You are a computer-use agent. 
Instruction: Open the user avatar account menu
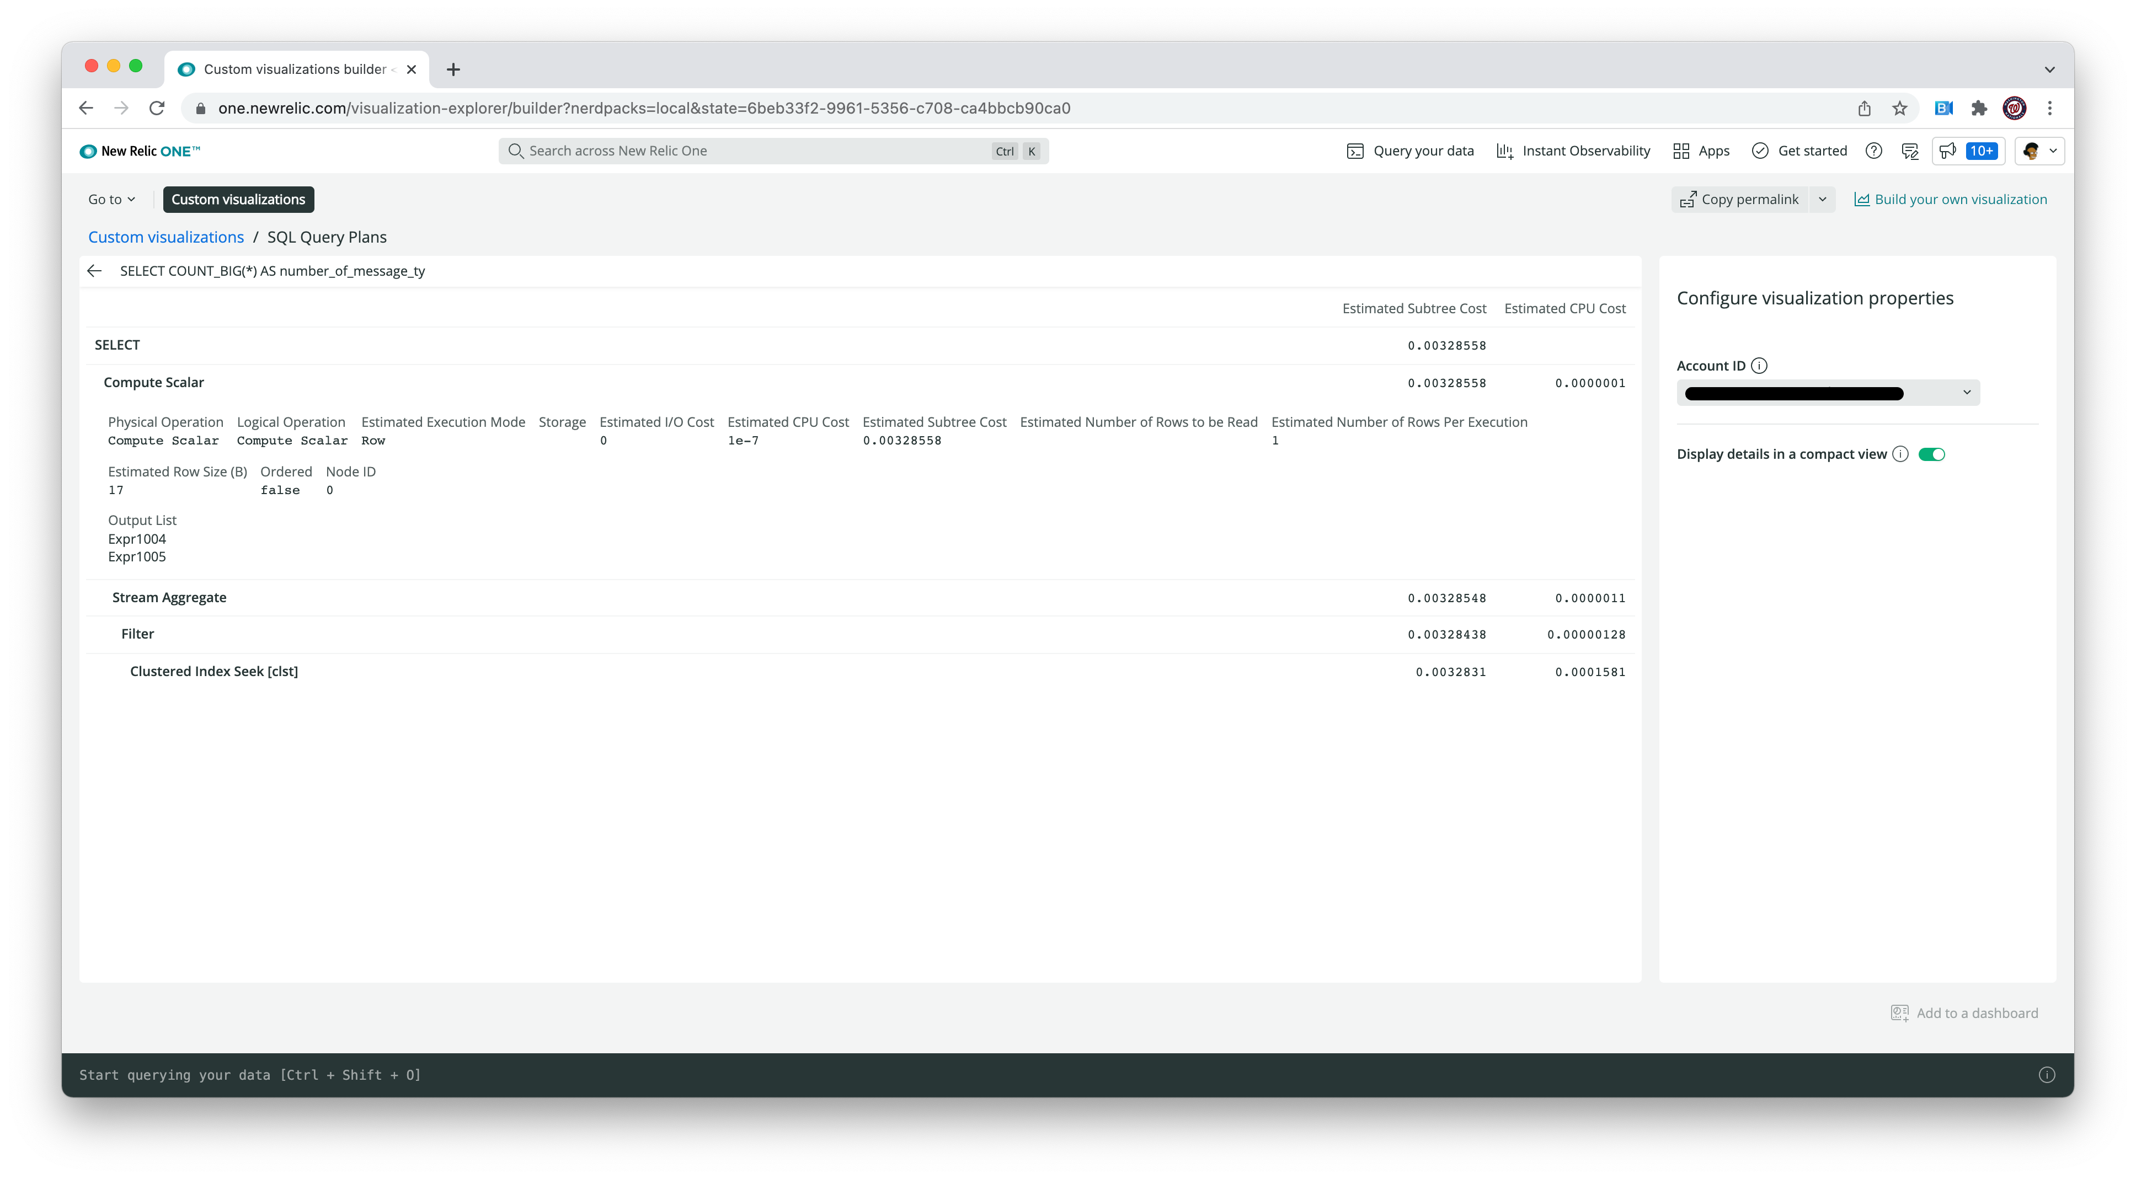tap(2039, 151)
